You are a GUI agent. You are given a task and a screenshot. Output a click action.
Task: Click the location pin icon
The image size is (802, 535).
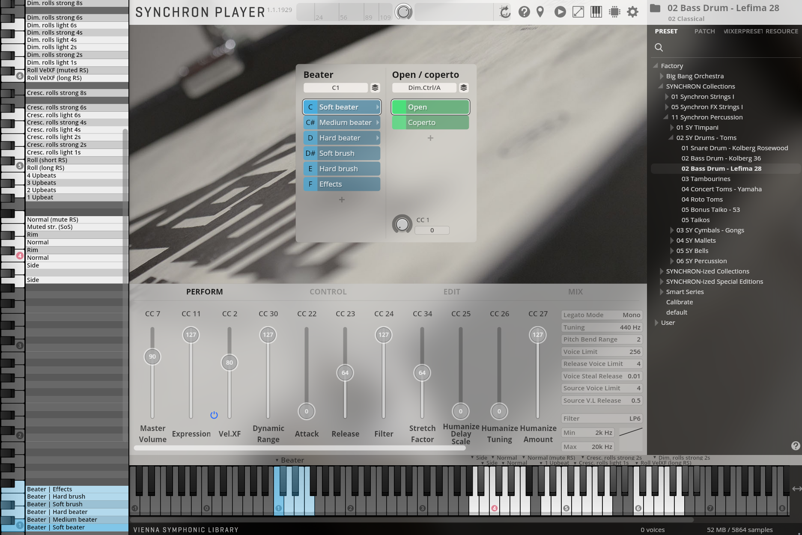click(x=540, y=12)
